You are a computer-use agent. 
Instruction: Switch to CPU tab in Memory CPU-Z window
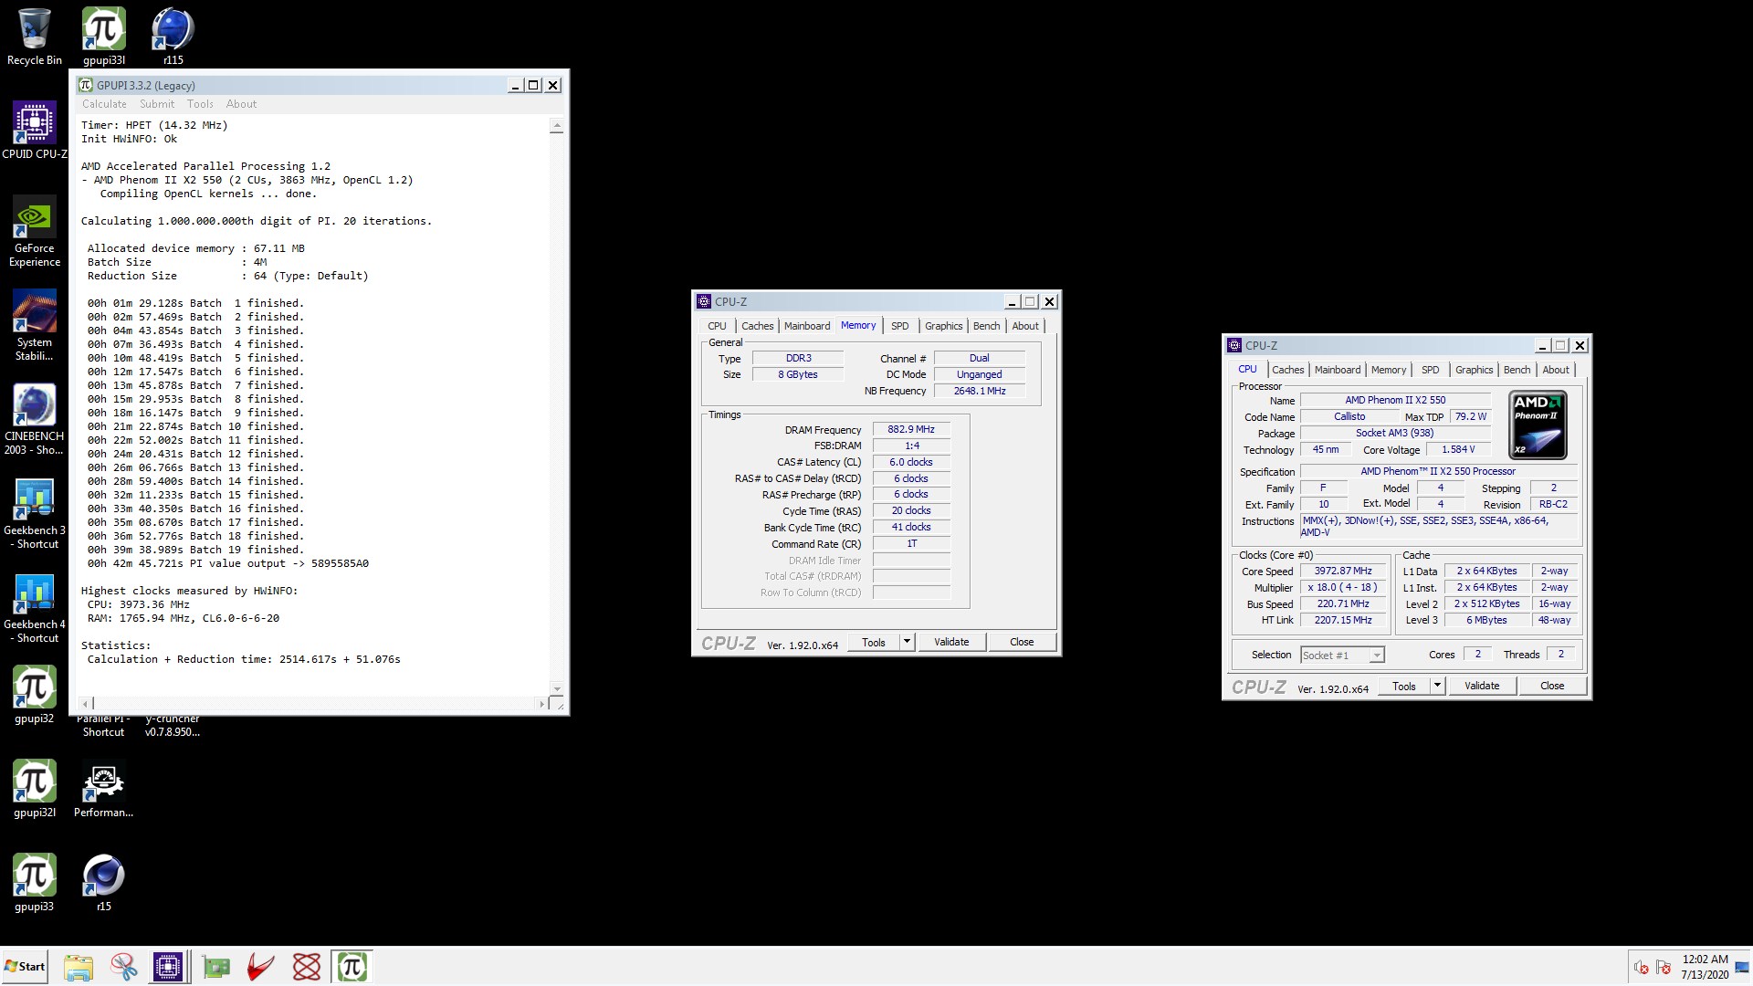point(717,326)
